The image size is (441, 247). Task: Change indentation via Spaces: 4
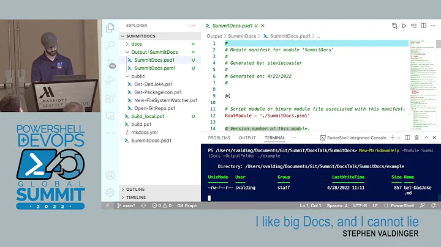tap(337, 206)
